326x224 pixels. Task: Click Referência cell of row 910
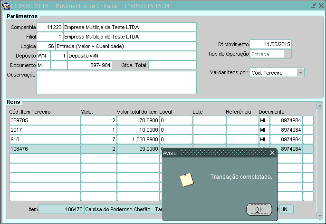click(242, 139)
